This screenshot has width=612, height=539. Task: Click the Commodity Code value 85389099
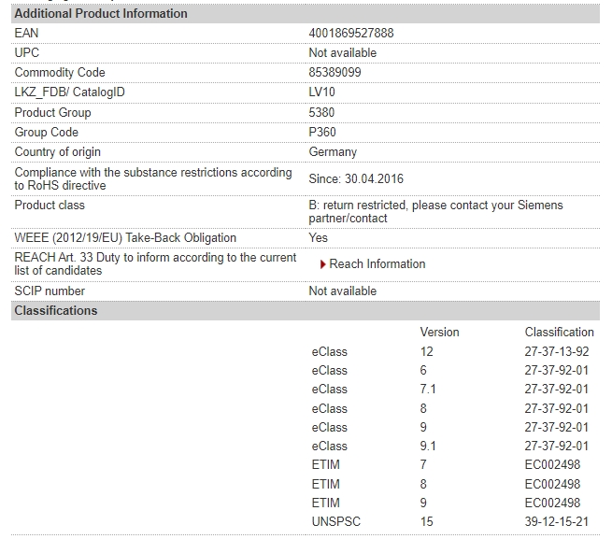point(334,72)
